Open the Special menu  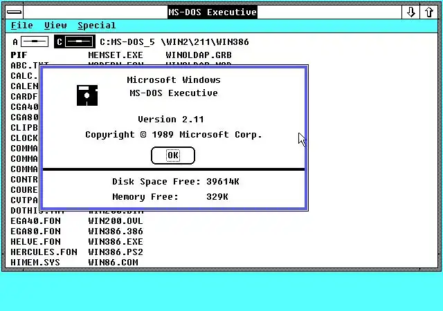pos(97,26)
